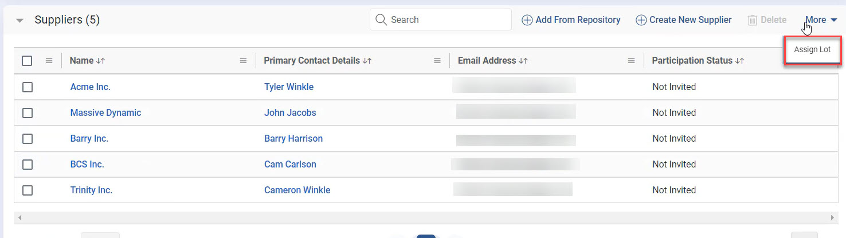Click into the Search input field
The width and height of the screenshot is (846, 238).
pos(447,20)
